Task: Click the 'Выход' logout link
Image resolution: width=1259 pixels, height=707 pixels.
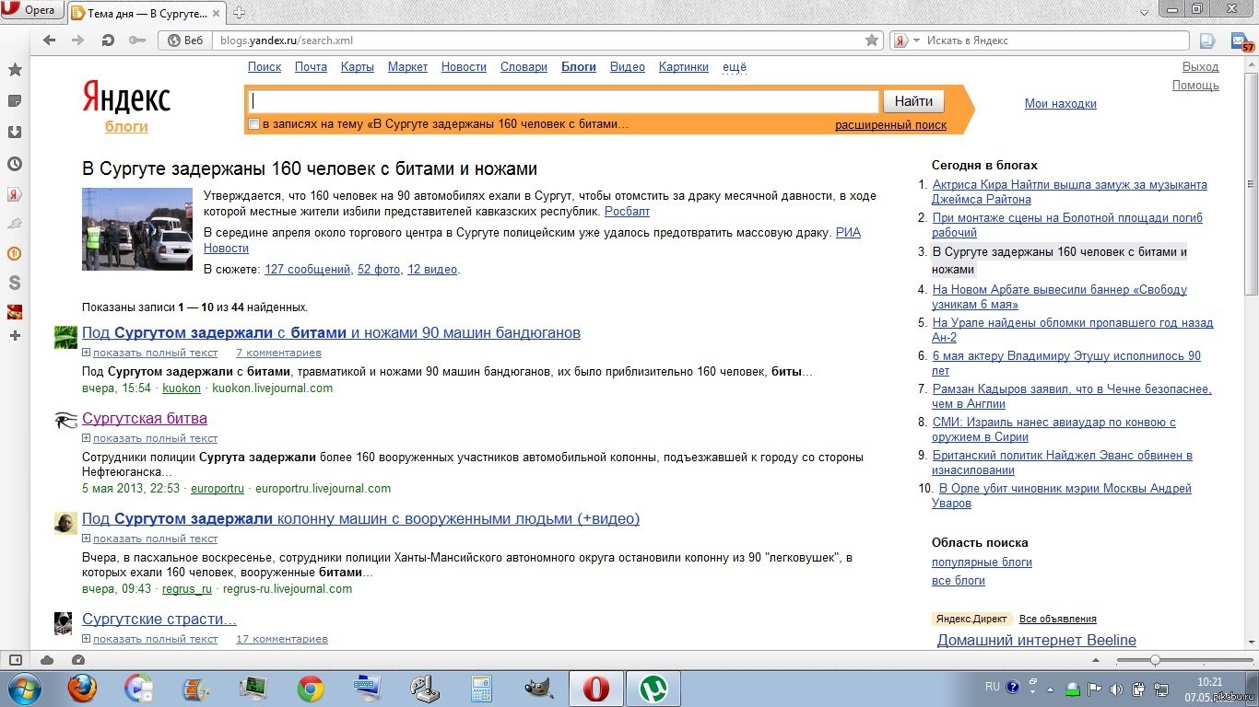Action: pyautogui.click(x=1201, y=66)
